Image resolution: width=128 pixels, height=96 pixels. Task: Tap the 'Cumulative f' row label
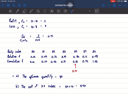tap(15, 61)
